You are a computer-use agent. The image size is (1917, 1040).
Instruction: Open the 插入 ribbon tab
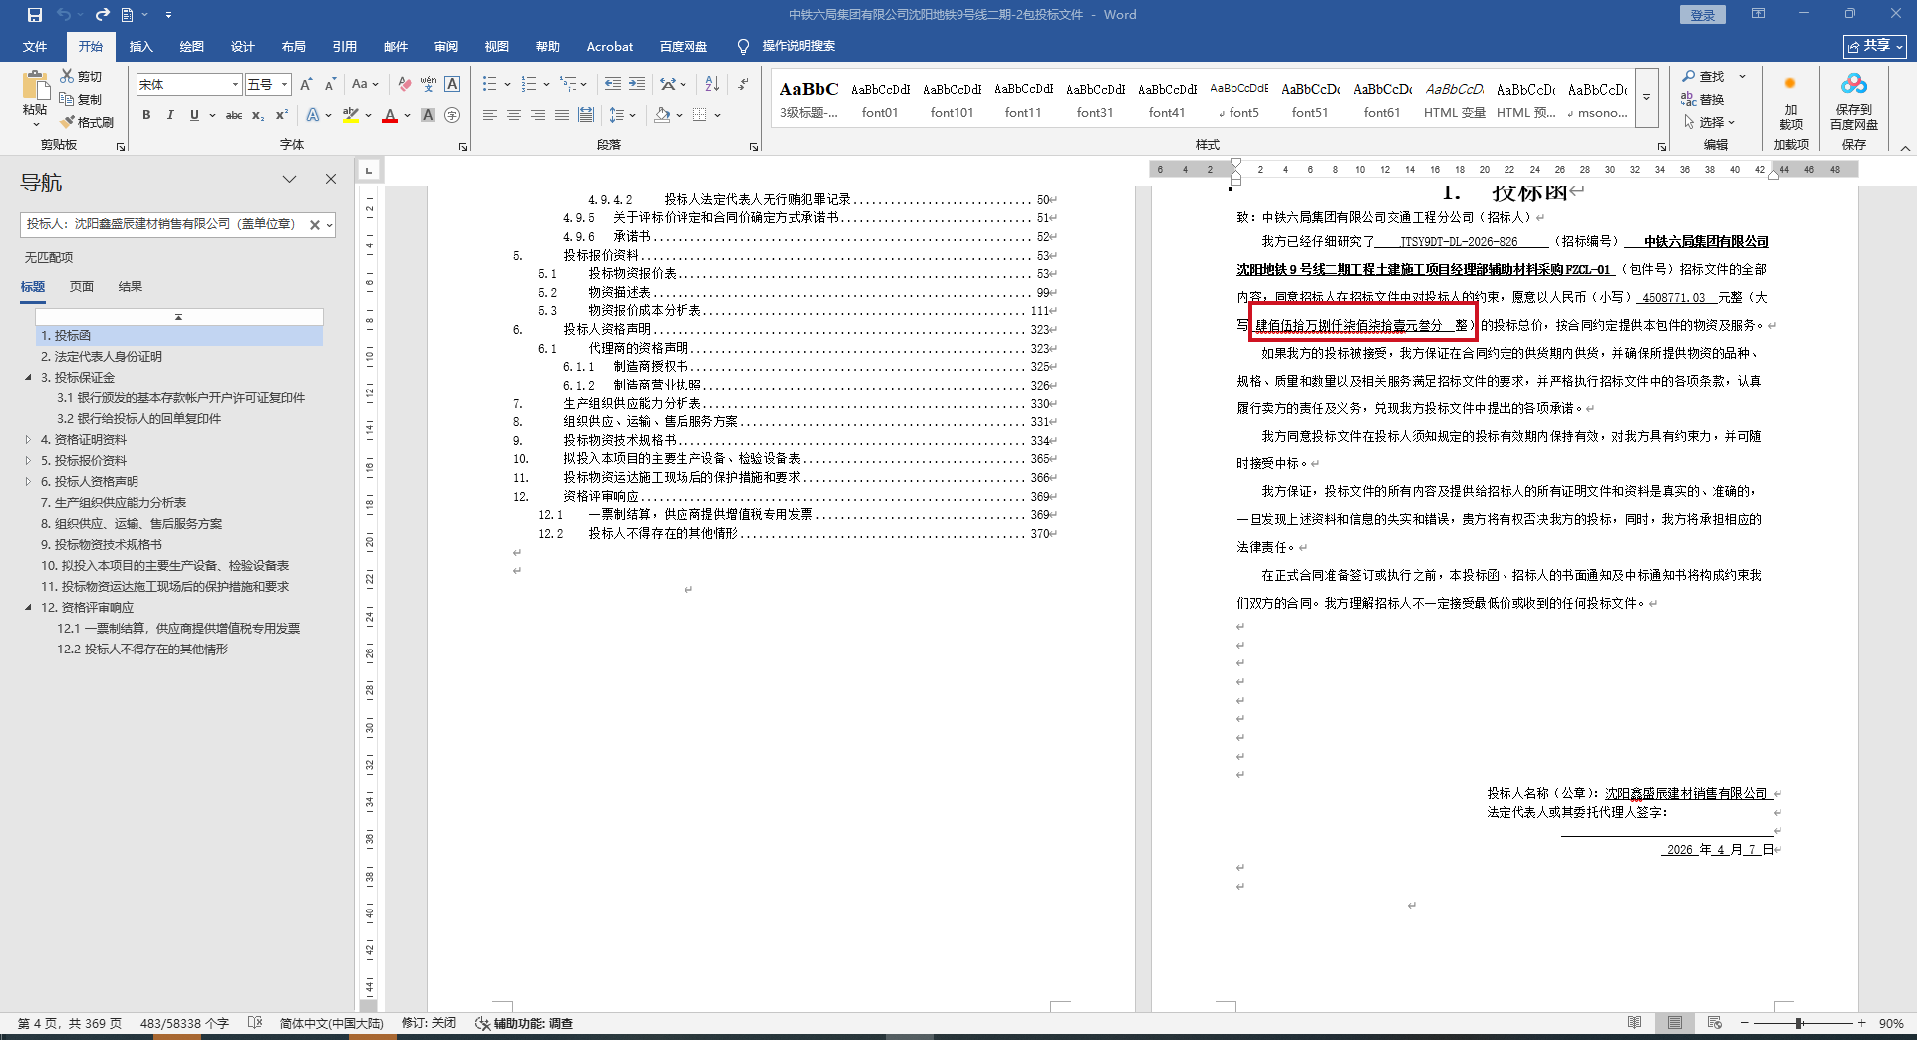tap(140, 46)
